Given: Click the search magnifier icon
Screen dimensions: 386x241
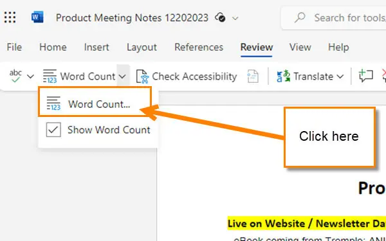Looking at the screenshot, I should pos(300,18).
